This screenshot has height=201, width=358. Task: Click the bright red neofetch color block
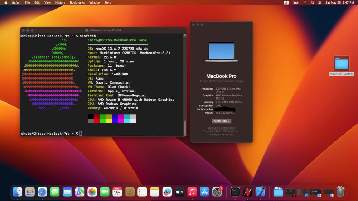pyautogui.click(x=97, y=121)
